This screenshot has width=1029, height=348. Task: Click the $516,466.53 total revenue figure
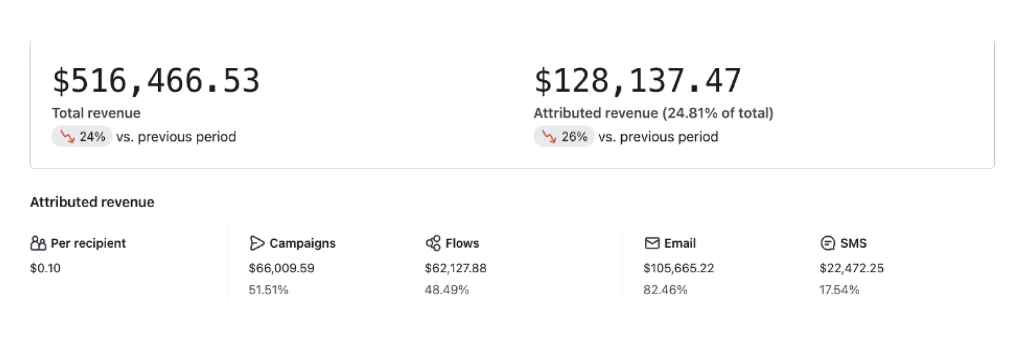[156, 81]
